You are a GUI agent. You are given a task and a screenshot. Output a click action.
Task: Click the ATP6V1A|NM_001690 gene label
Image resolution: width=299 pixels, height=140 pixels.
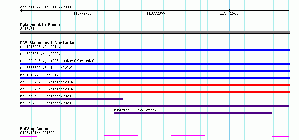click(37, 133)
